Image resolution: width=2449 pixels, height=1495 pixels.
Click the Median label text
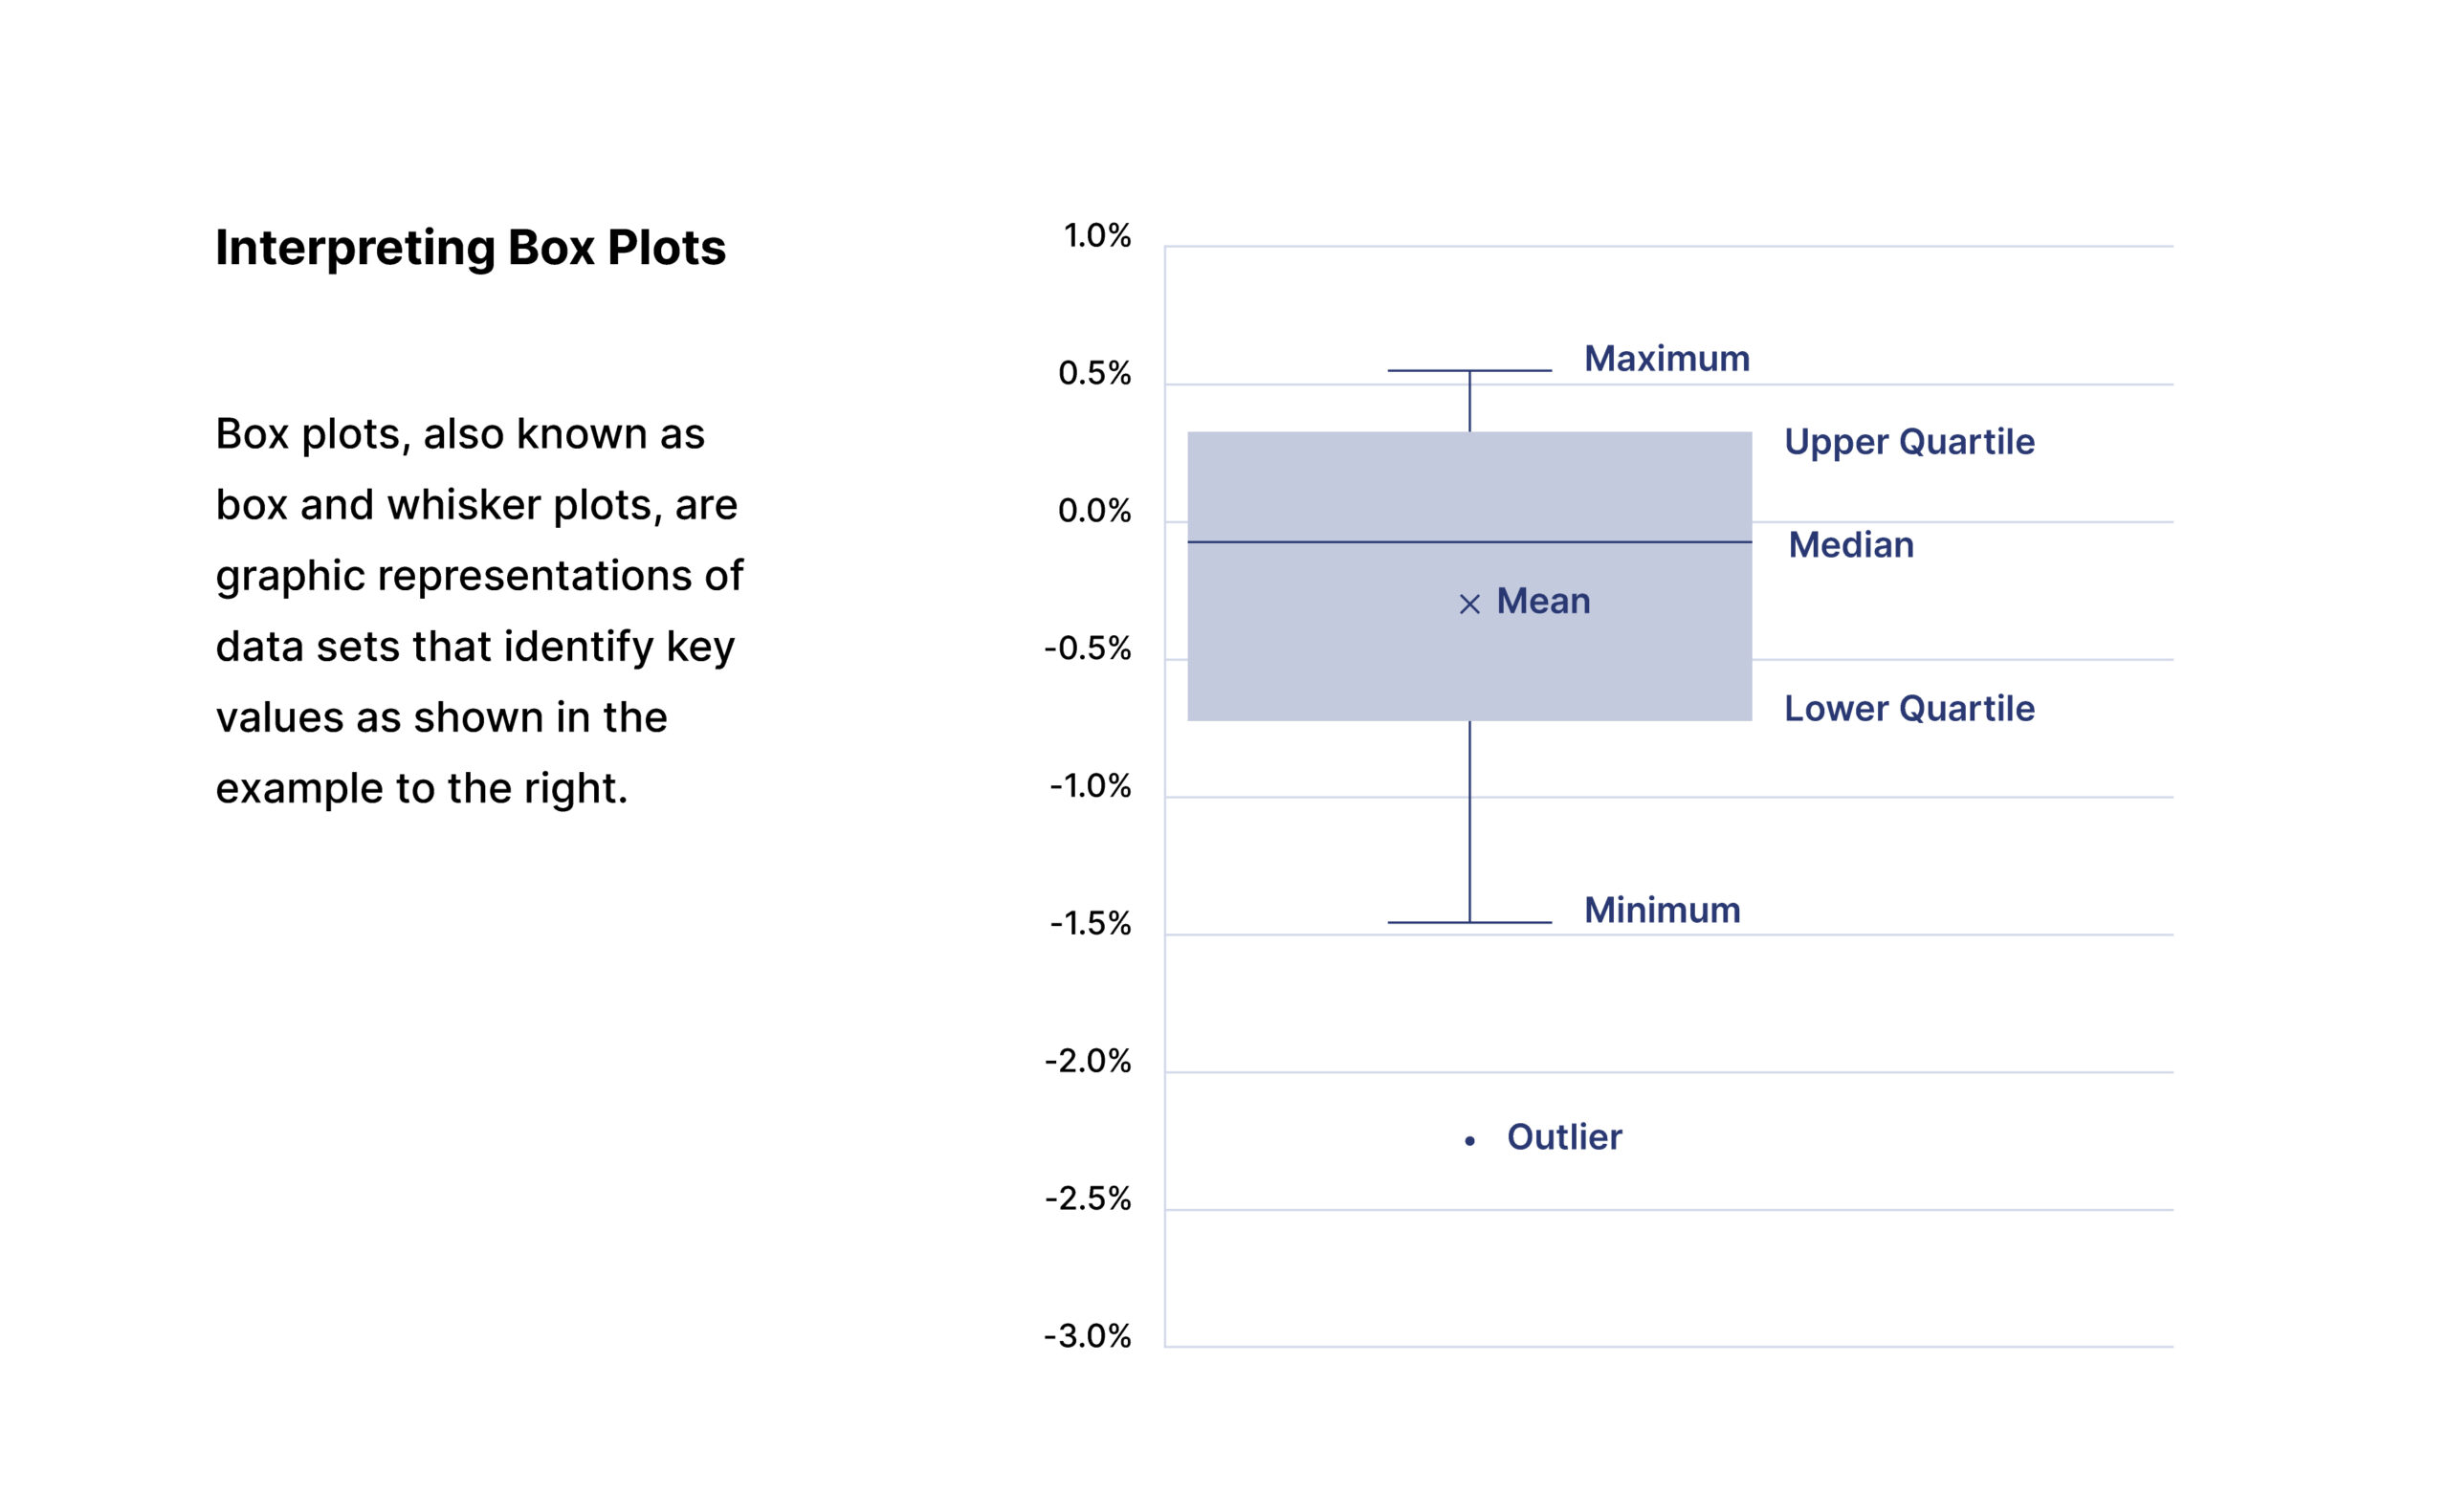(1851, 546)
